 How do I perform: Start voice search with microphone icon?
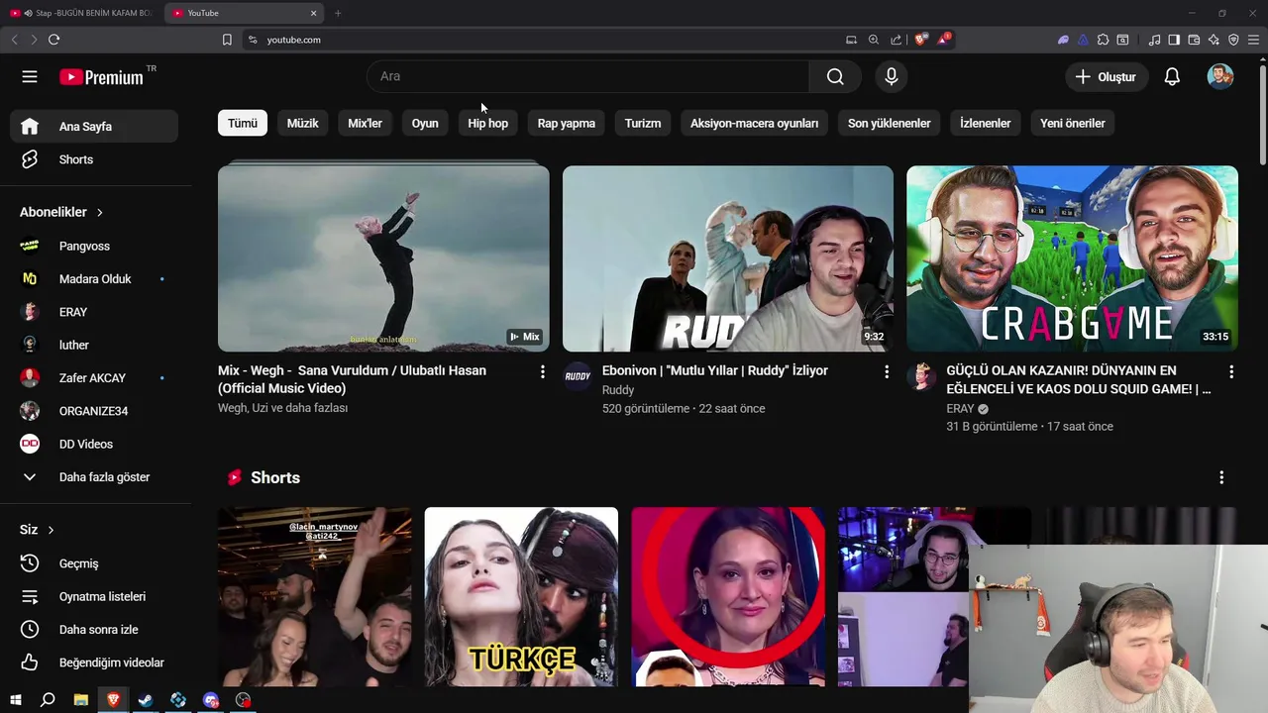pos(892,76)
